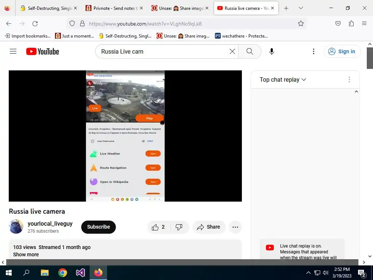The image size is (373, 280).
Task: Open the 'Just a moment...' bookmark
Action: [x=75, y=36]
